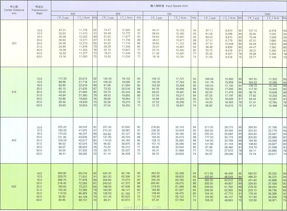Click the 250 center distance row label

[x=10, y=43]
